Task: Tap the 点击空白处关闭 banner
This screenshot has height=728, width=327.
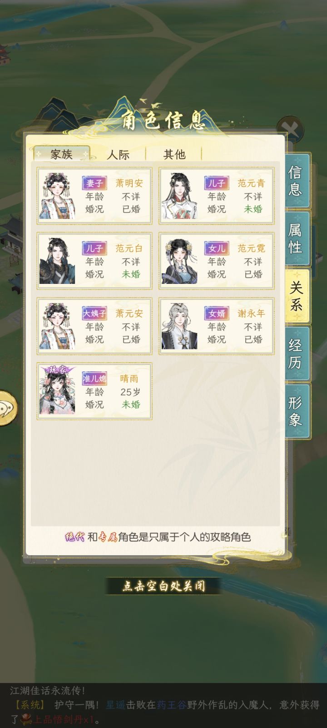Action: click(163, 586)
